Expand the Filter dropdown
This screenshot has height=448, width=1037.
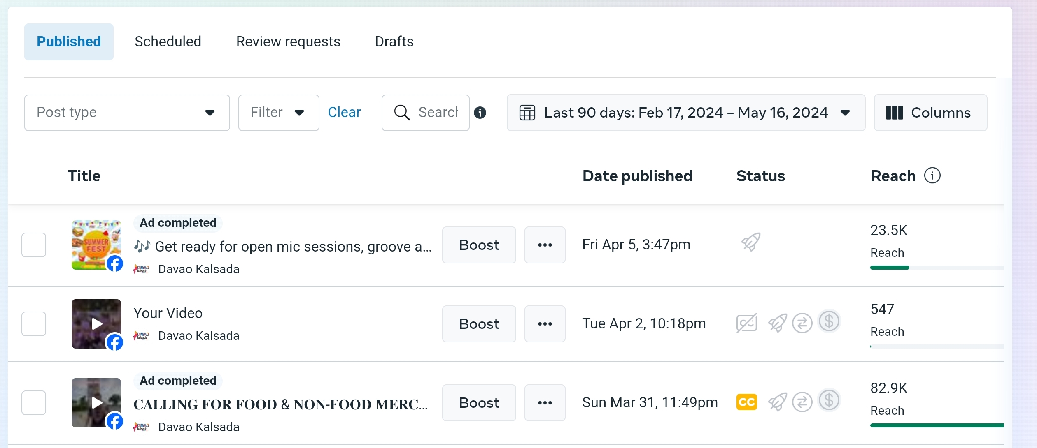pyautogui.click(x=278, y=113)
